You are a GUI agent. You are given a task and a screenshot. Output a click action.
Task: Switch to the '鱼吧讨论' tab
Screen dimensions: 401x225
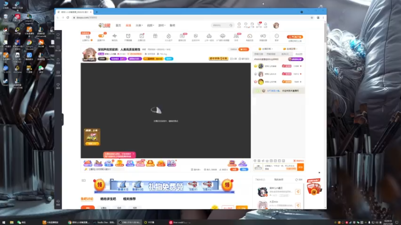pos(87,198)
